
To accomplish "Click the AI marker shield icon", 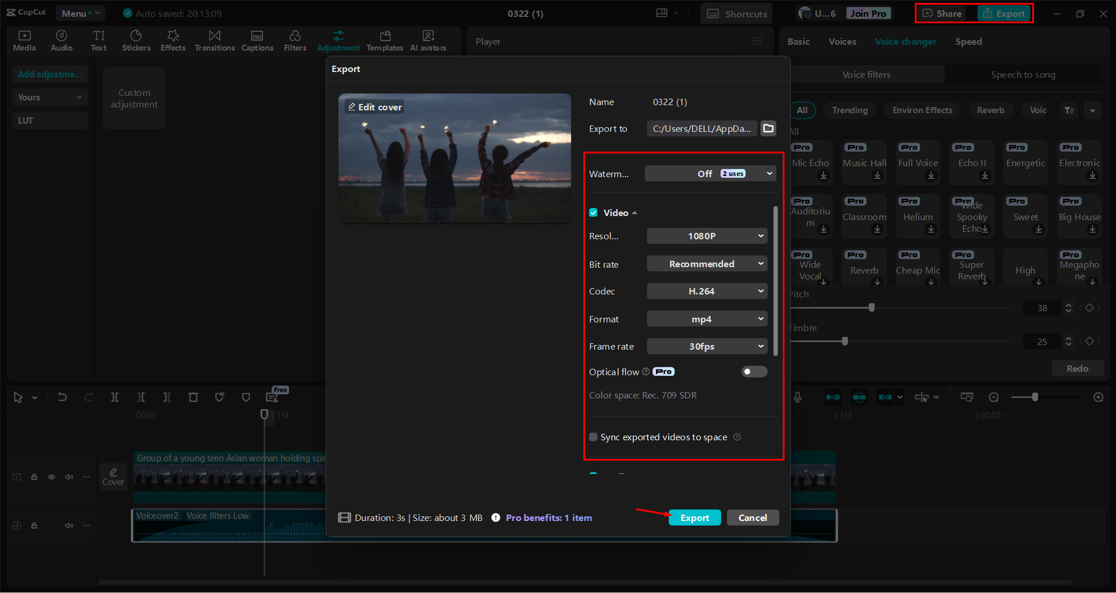I will click(219, 397).
